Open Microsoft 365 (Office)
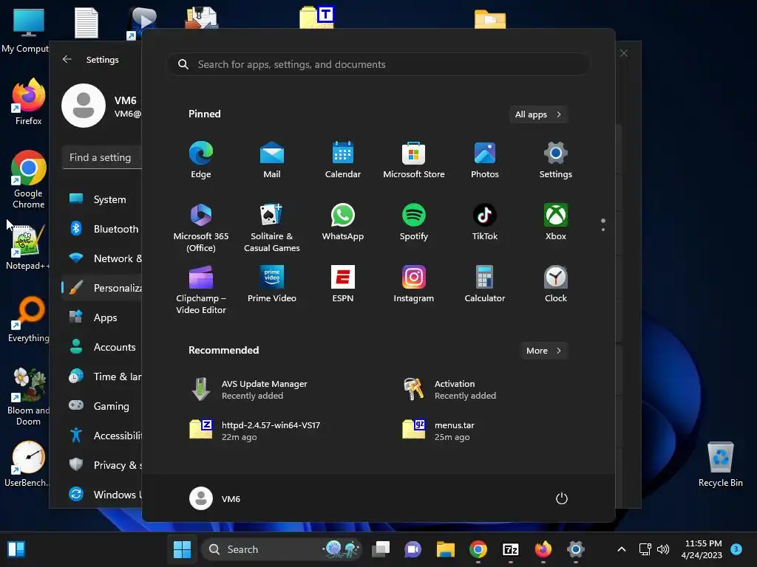The image size is (757, 567). [201, 227]
